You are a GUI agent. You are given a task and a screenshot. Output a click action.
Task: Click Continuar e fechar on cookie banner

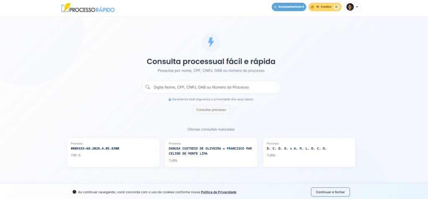(x=330, y=192)
